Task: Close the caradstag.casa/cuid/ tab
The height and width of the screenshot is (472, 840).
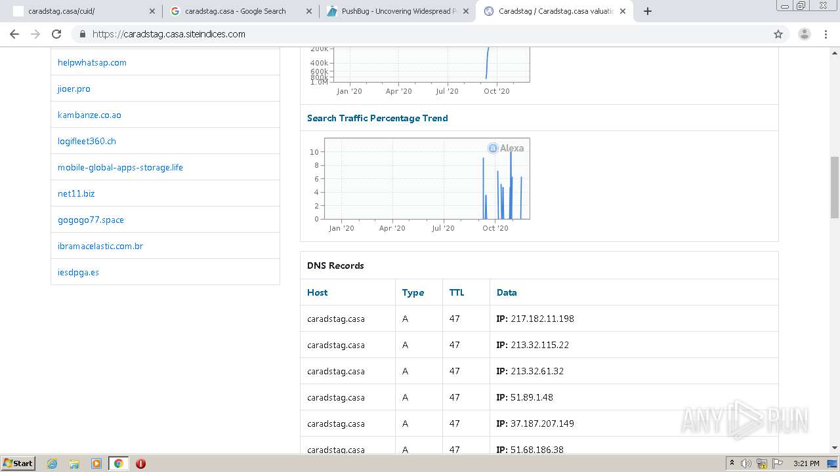Action: (152, 11)
